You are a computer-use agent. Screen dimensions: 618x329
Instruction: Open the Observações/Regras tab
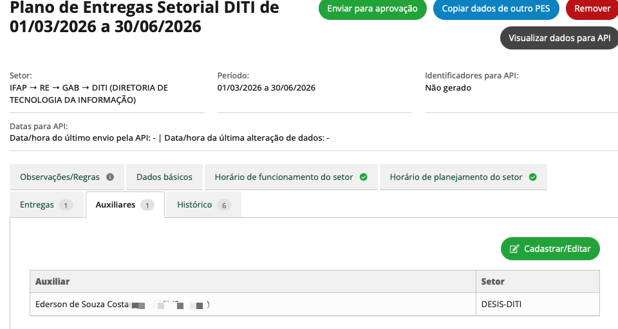point(60,177)
